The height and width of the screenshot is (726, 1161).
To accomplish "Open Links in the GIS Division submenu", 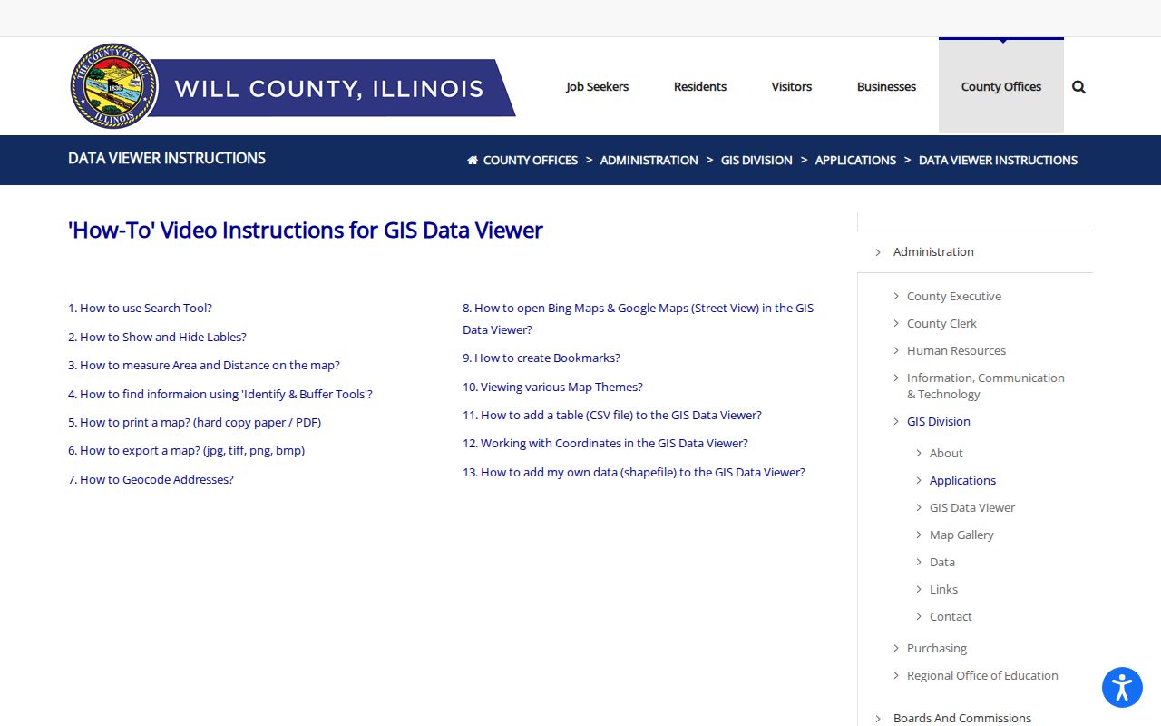I will pyautogui.click(x=943, y=589).
